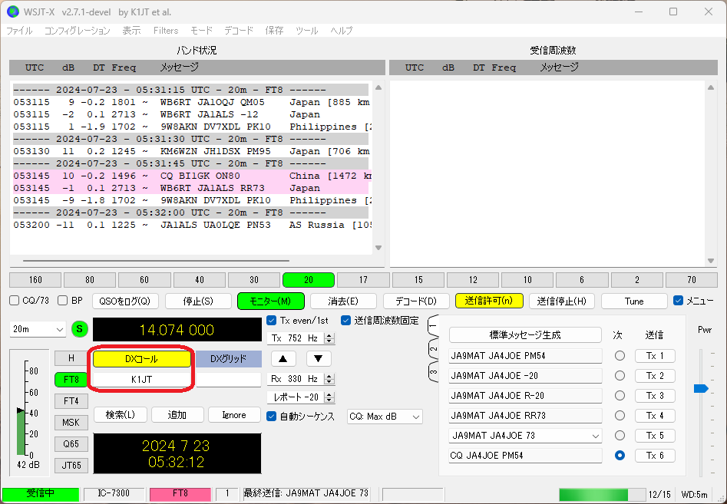Image resolution: width=727 pixels, height=504 pixels.
Task: Click the Tx 752 Hz spinner arrows
Action: click(x=329, y=338)
